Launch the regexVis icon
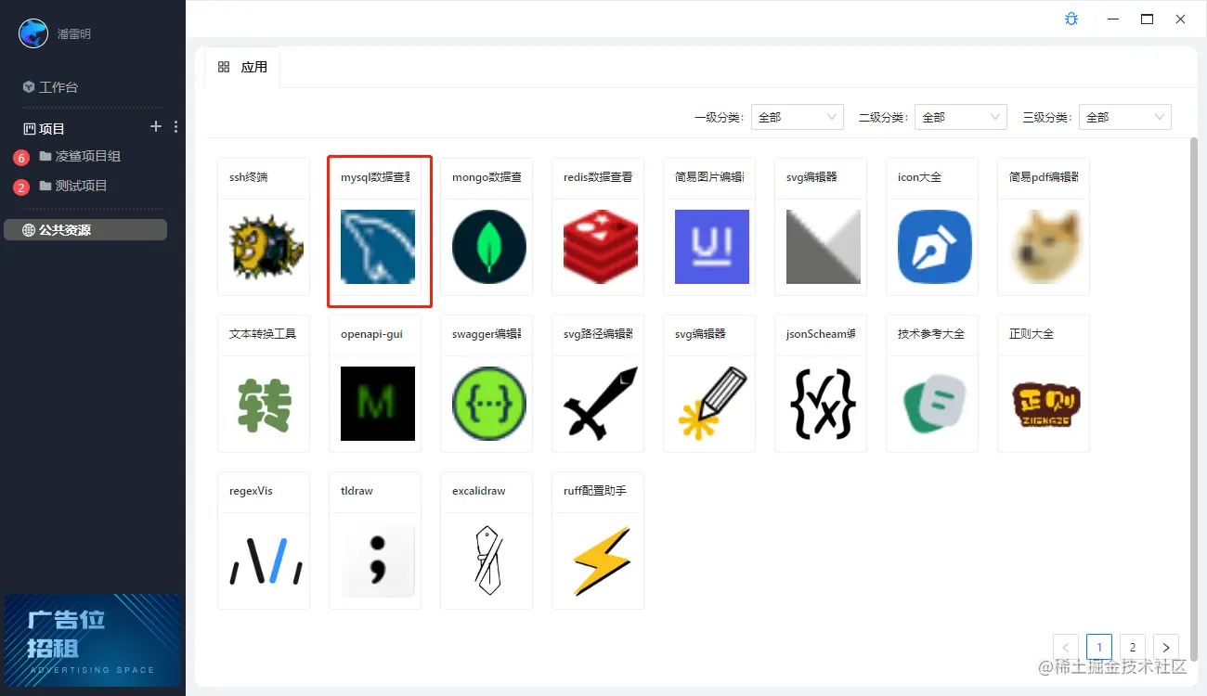1207x696 pixels. (x=265, y=561)
